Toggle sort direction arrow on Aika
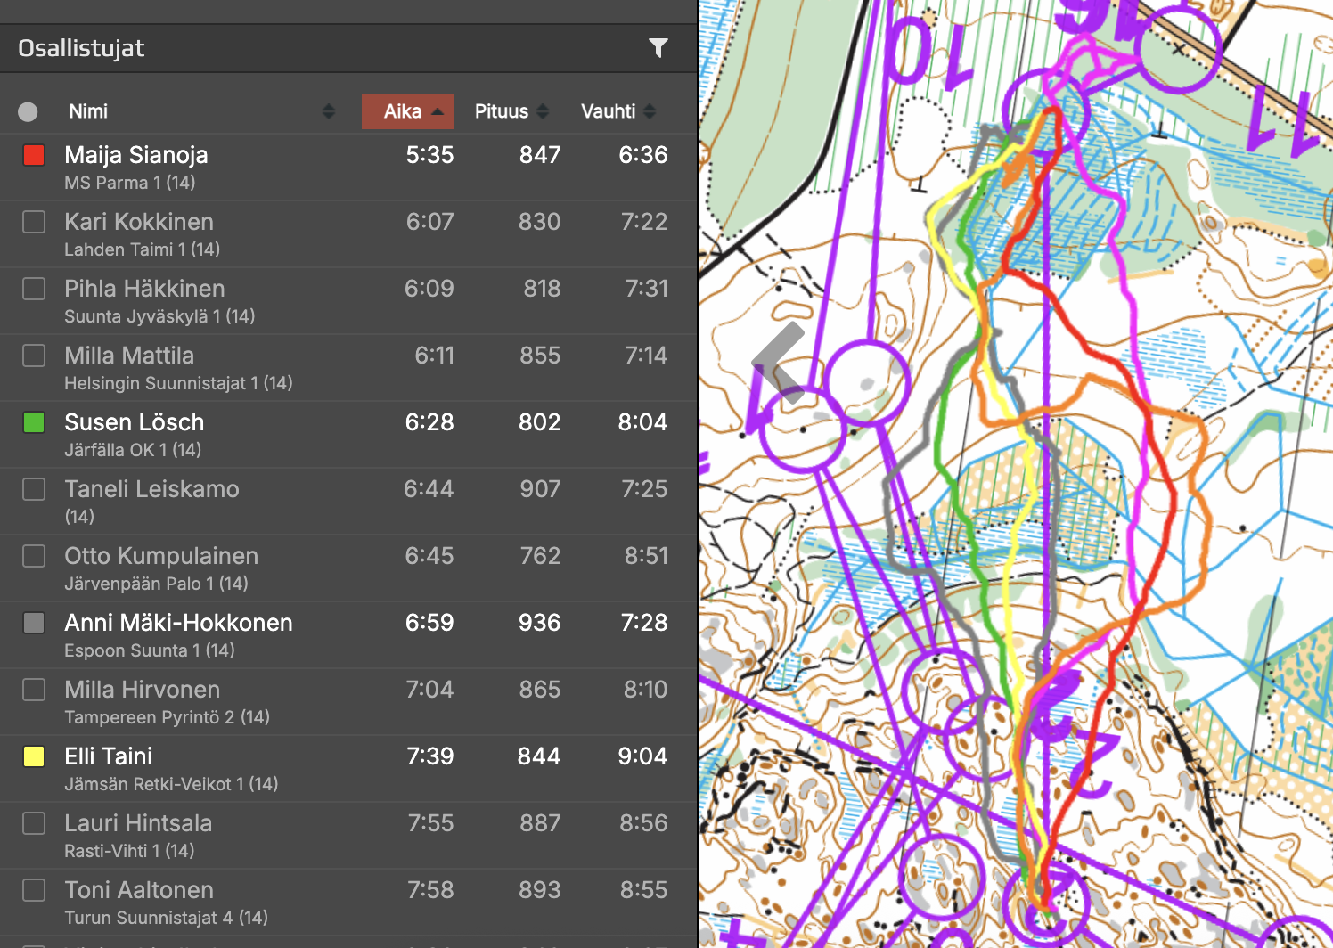This screenshot has height=948, width=1333. point(438,111)
